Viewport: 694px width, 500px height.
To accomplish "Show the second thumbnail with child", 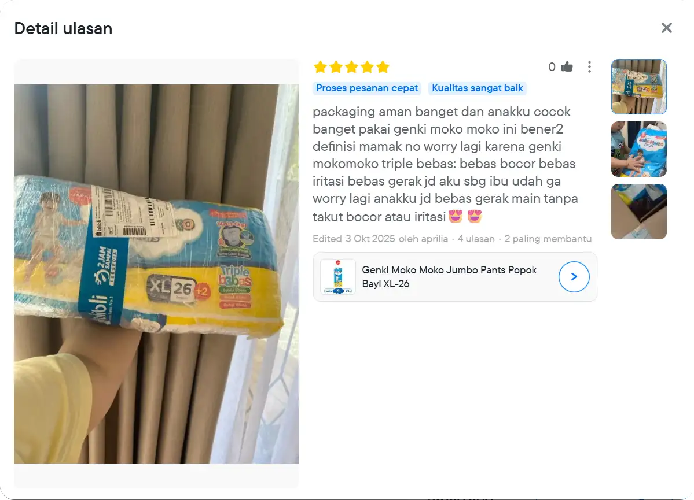I will click(x=638, y=149).
